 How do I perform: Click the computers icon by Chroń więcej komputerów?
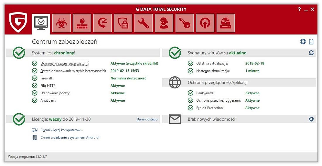pyautogui.click(x=35, y=130)
